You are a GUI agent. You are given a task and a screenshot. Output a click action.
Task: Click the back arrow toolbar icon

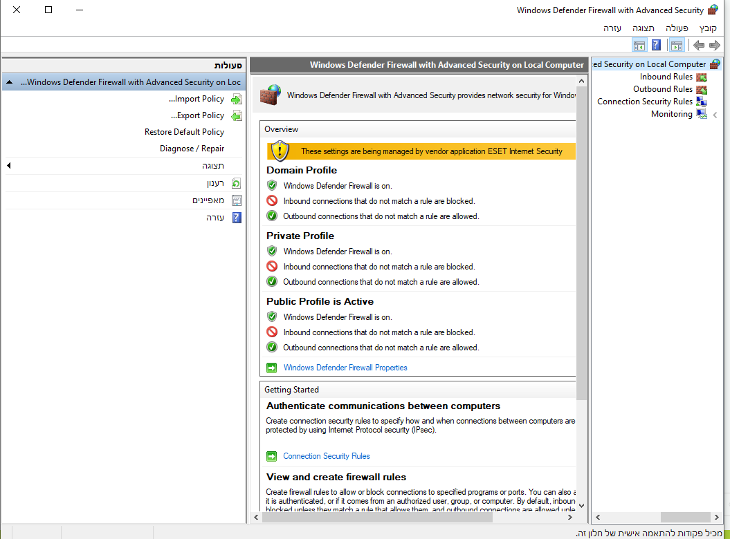(x=698, y=45)
